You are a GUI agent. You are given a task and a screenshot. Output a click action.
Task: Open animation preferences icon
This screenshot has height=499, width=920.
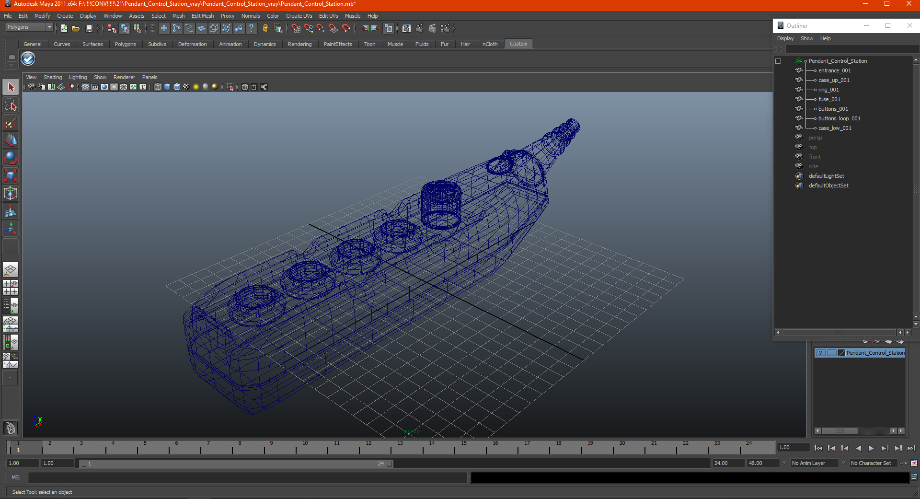(914, 463)
